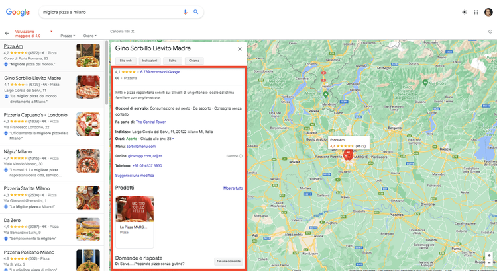
Task: Click the Fornitori info icon
Action: tap(241, 156)
